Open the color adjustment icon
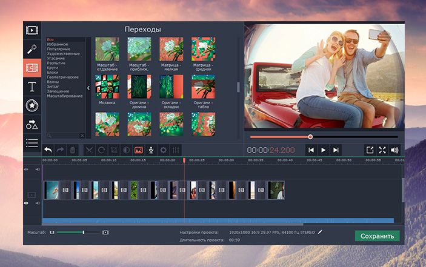This screenshot has height=267, width=426. pyautogui.click(x=126, y=150)
